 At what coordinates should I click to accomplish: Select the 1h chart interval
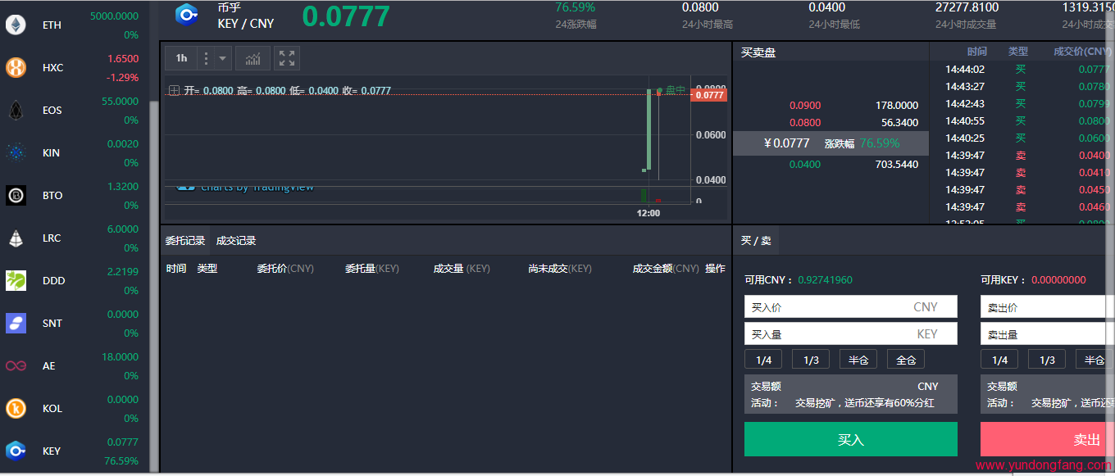coord(181,58)
